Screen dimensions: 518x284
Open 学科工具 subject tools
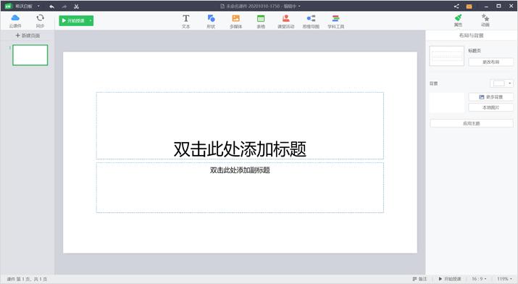coord(336,21)
